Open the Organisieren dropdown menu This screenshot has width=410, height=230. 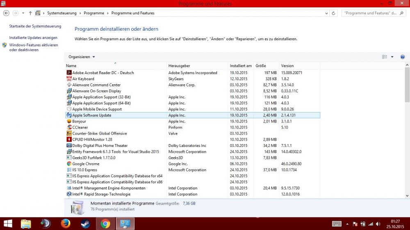(82, 57)
